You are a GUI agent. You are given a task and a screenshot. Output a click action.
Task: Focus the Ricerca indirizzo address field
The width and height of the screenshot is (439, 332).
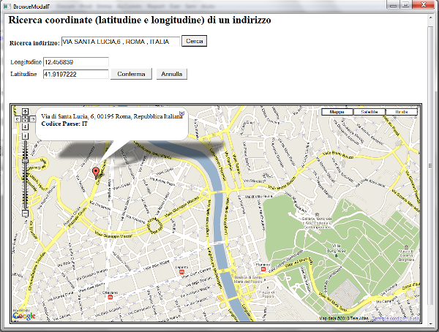(121, 42)
